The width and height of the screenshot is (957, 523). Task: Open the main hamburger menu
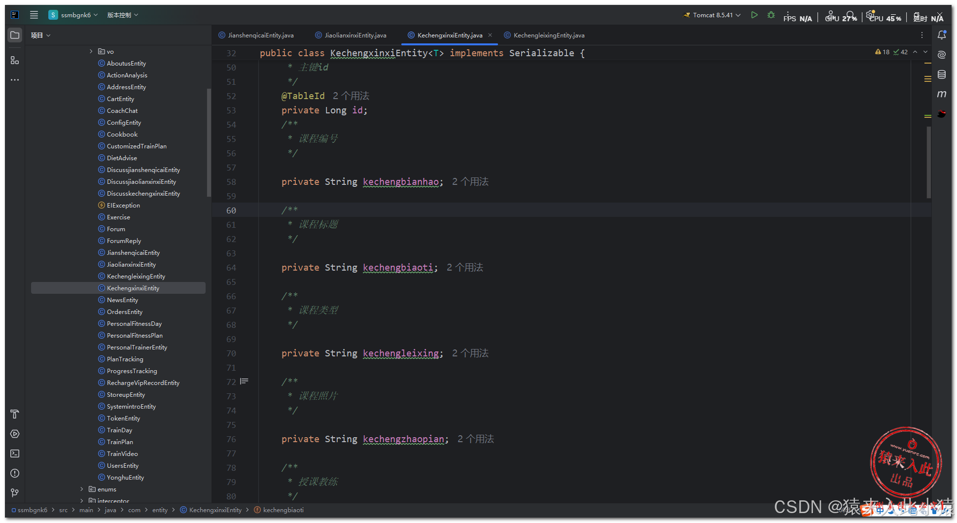[x=34, y=15]
